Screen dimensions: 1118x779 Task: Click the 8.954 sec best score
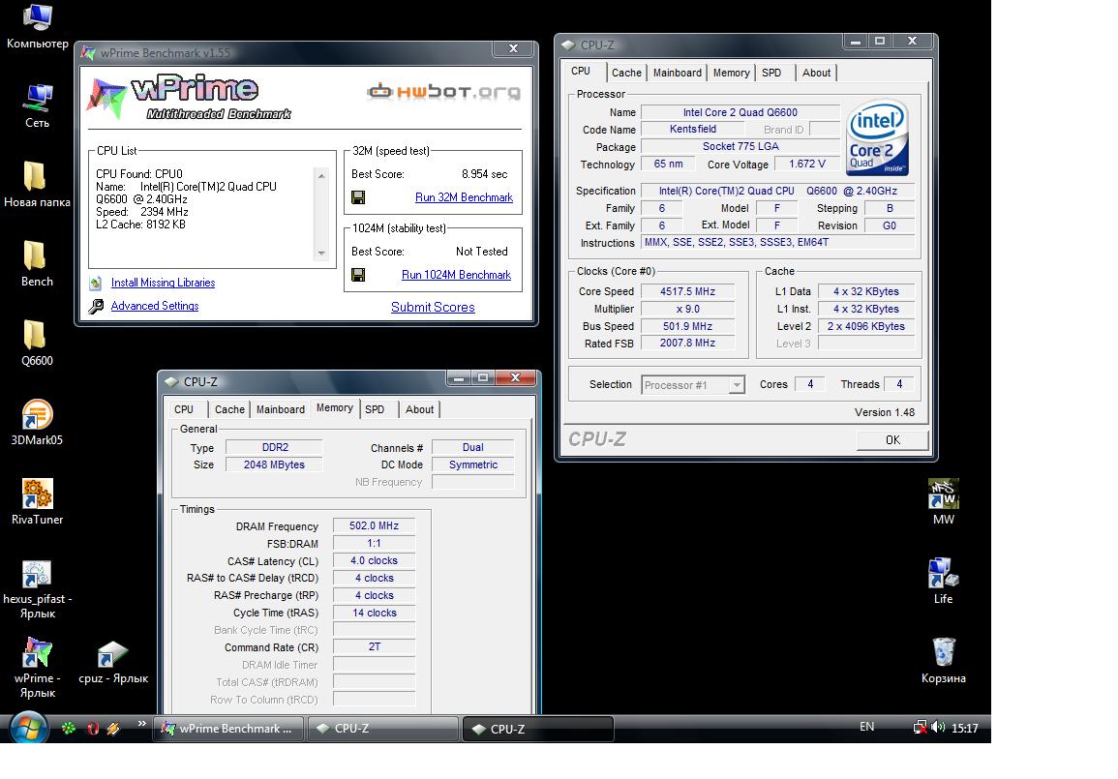click(x=485, y=174)
